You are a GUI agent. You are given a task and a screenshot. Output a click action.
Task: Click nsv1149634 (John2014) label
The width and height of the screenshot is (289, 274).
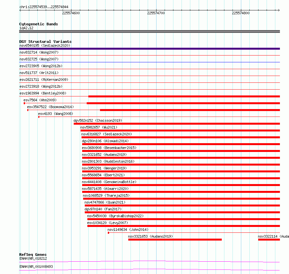click(x=128, y=230)
